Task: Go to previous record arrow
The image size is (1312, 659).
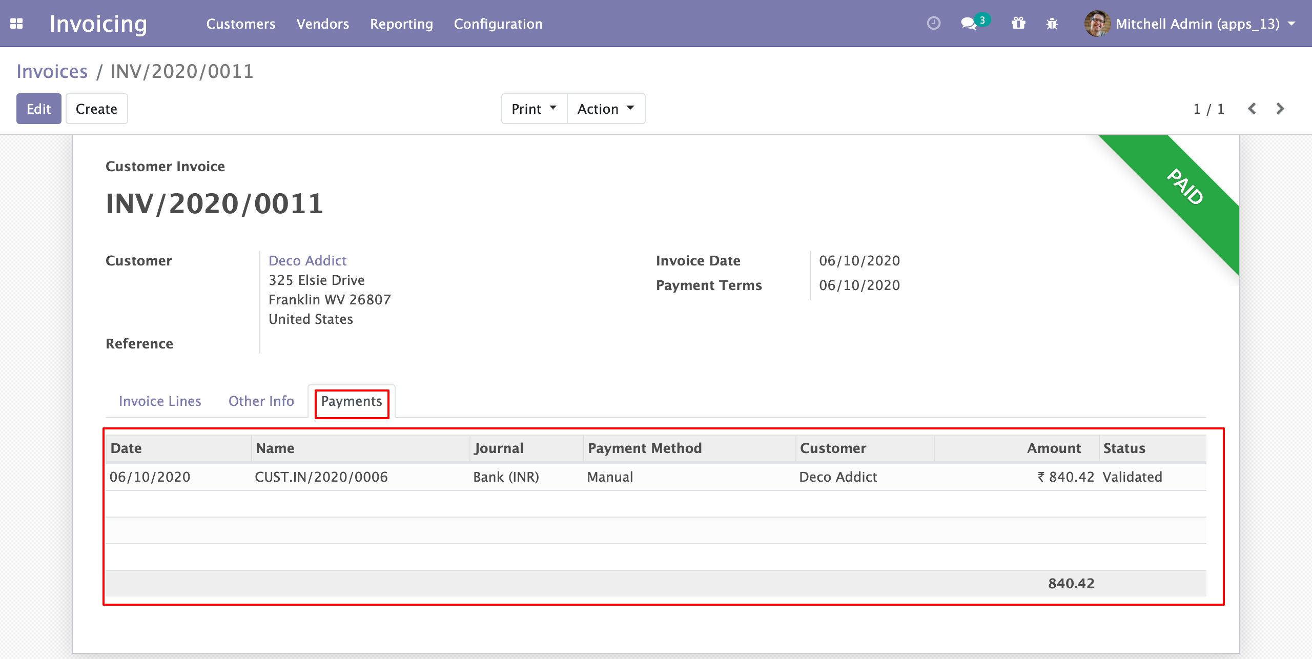Action: click(x=1252, y=109)
